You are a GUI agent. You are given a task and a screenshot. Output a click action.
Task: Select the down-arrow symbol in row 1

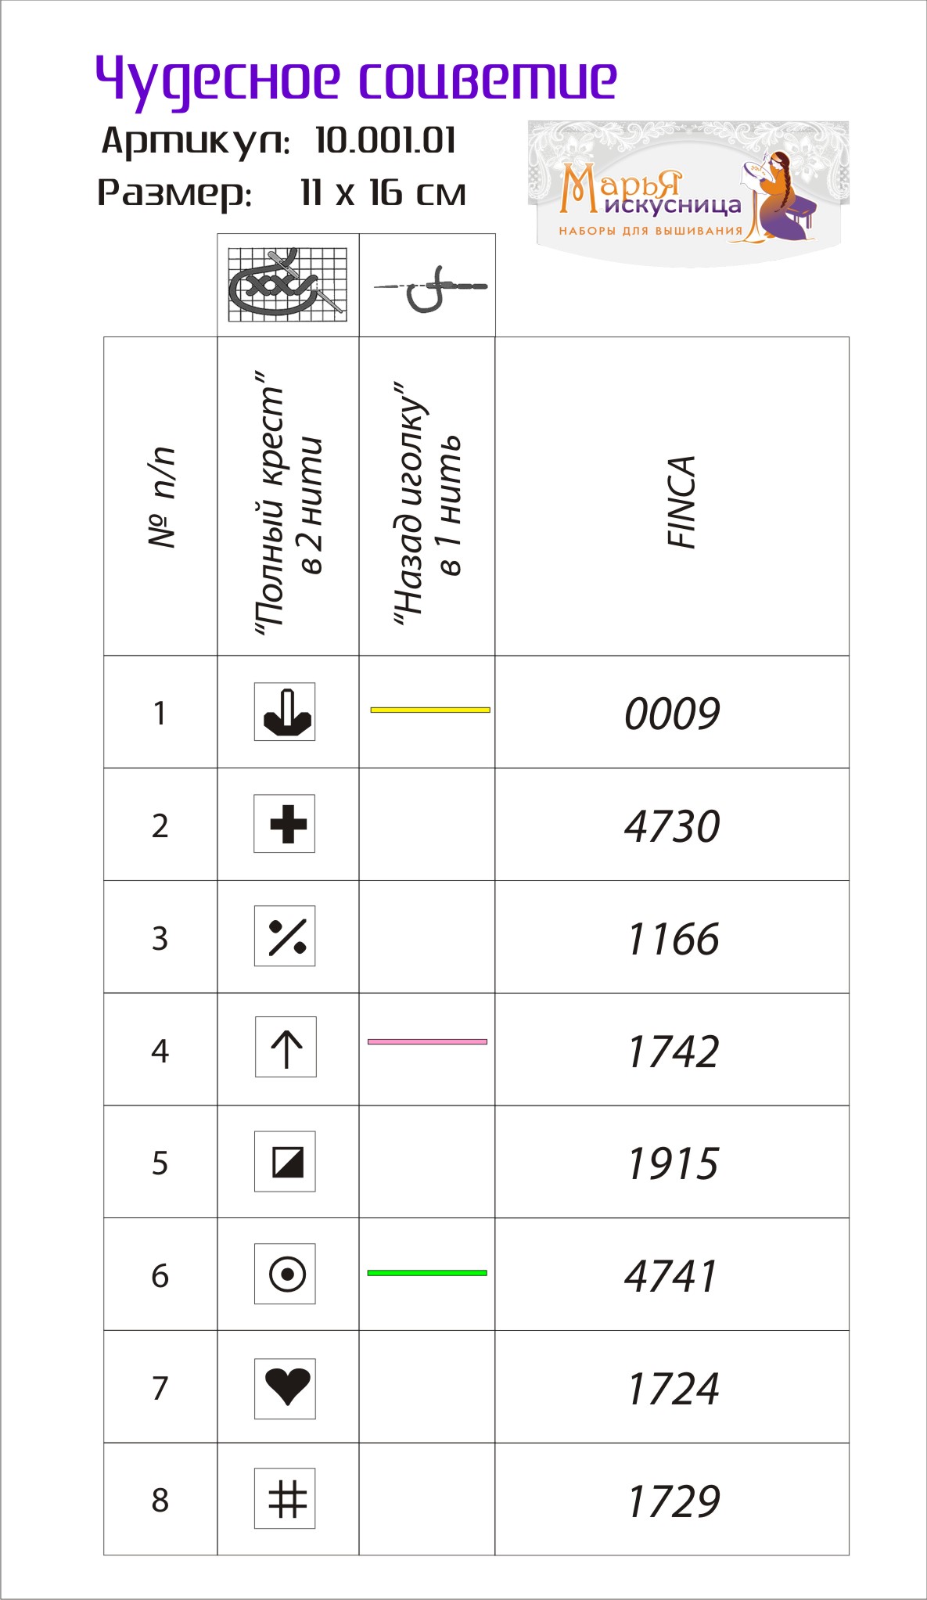click(285, 712)
